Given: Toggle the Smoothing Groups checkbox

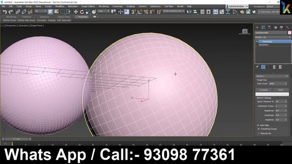Looking at the screenshot, I should click(259, 129).
